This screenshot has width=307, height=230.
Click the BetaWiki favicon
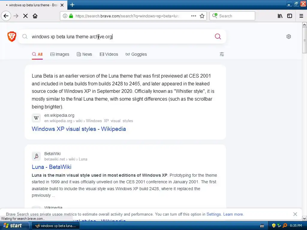pyautogui.click(x=36, y=156)
